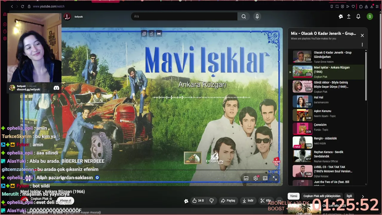Click the pin icon in browser toolbar
The width and height of the screenshot is (382, 215).
click(332, 6)
